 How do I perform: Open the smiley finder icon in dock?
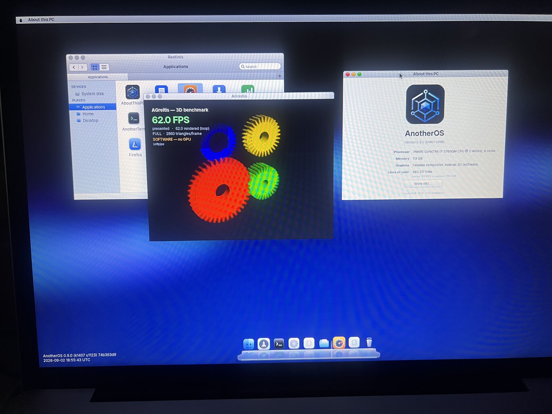point(249,344)
